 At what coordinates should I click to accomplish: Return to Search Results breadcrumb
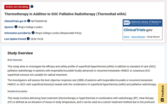(138, 37)
